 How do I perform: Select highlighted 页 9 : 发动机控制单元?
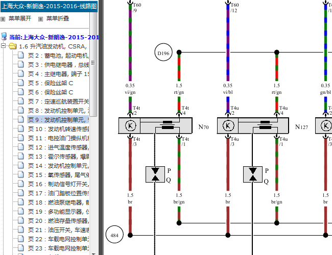[58, 120]
